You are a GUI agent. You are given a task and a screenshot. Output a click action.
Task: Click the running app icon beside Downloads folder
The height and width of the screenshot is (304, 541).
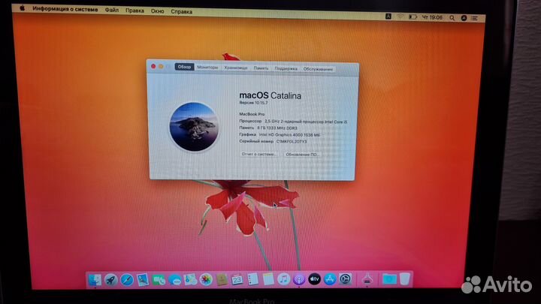pos(367,278)
